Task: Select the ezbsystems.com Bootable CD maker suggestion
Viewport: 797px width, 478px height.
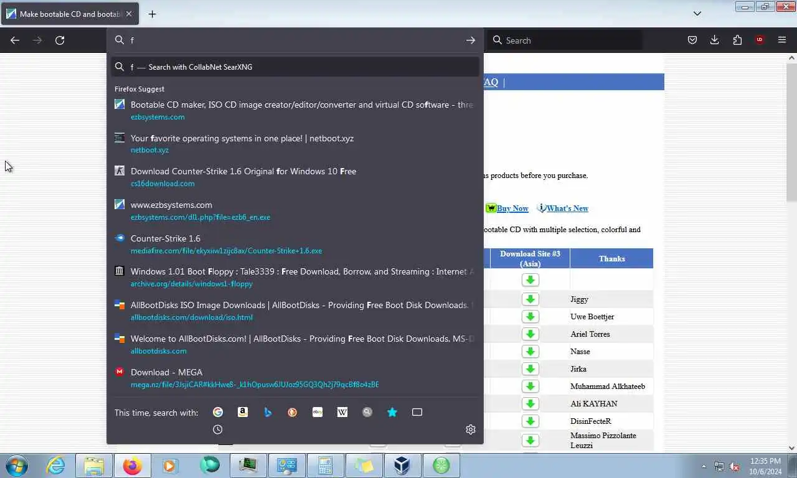Action: click(x=295, y=110)
